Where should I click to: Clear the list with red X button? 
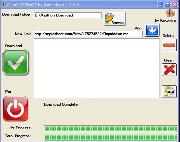169,70
